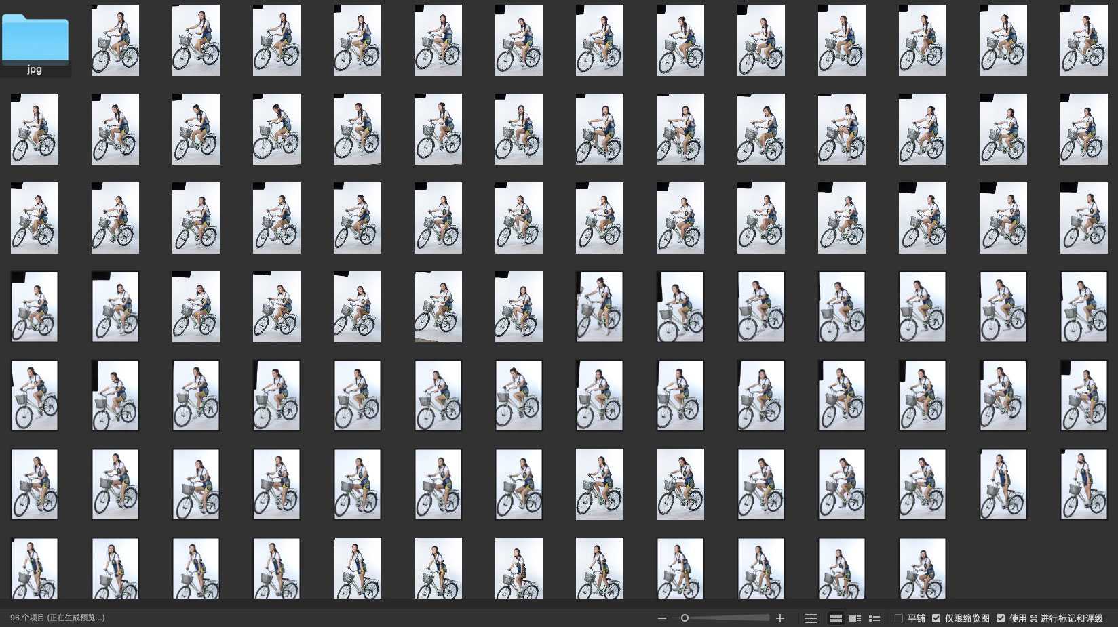Open the jpg folder
This screenshot has width=1118, height=627.
pyautogui.click(x=35, y=40)
